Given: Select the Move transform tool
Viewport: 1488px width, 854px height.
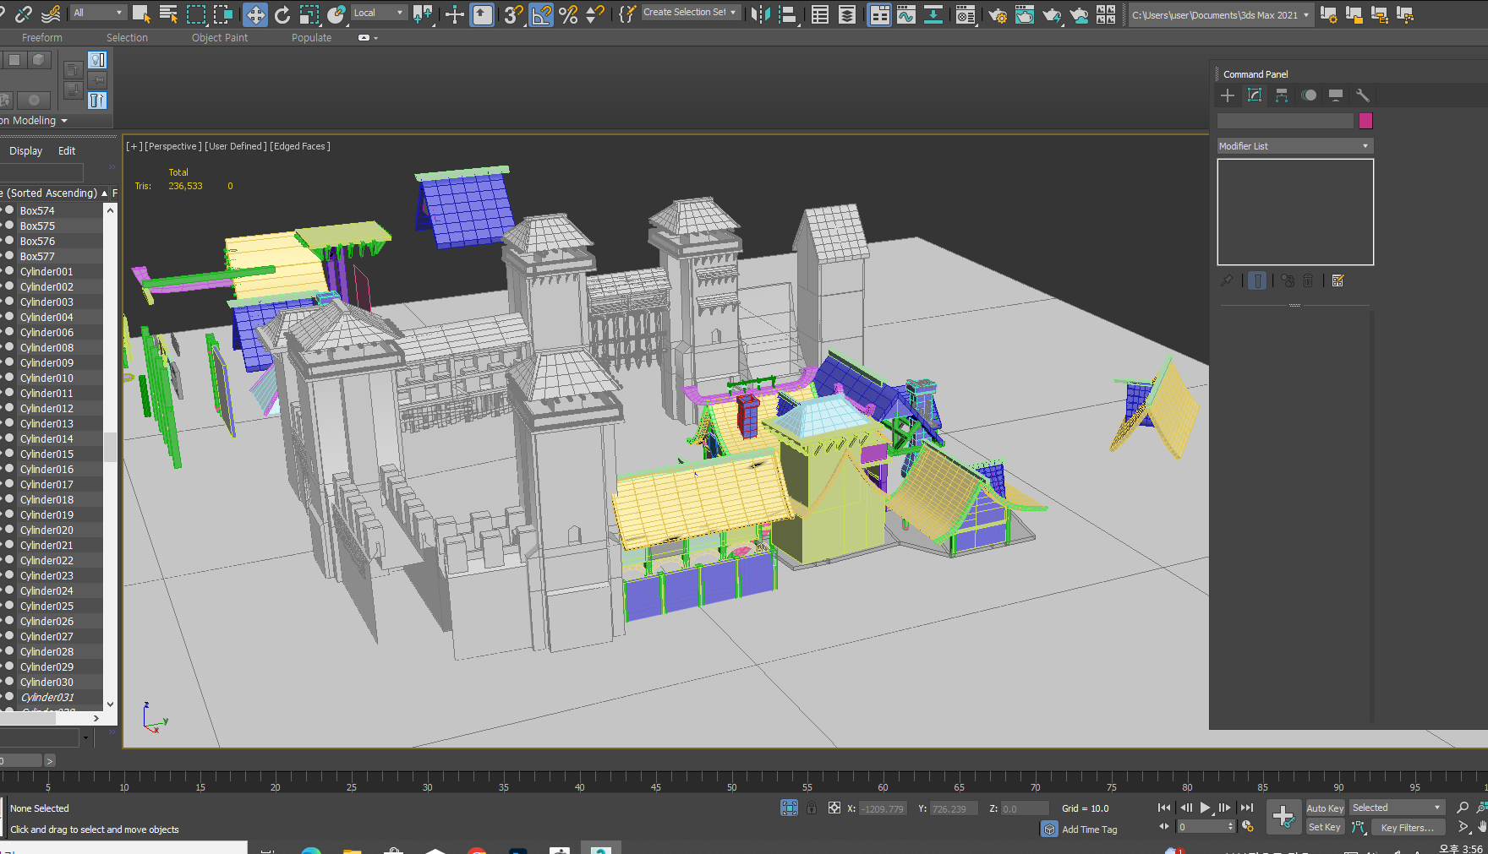Looking at the screenshot, I should click(254, 14).
